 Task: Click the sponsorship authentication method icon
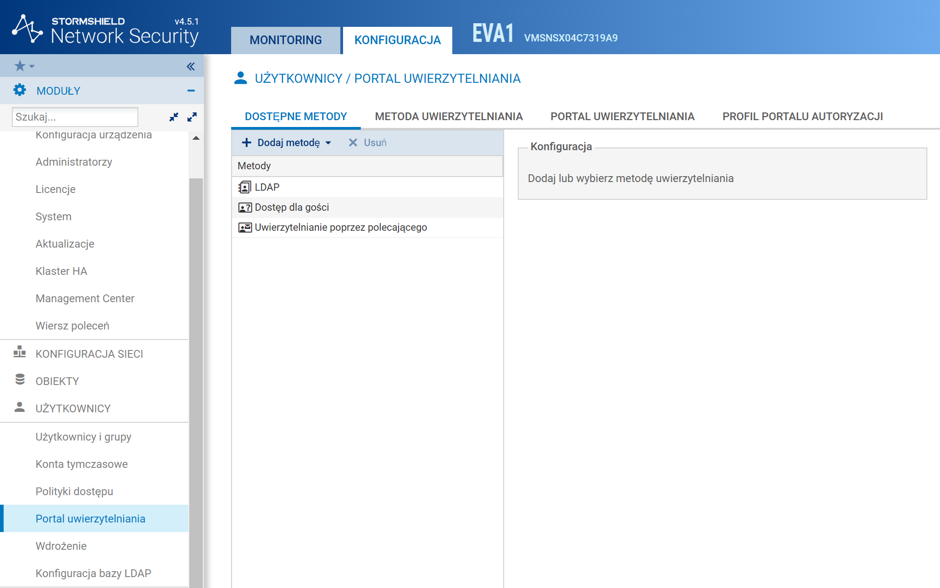[245, 228]
